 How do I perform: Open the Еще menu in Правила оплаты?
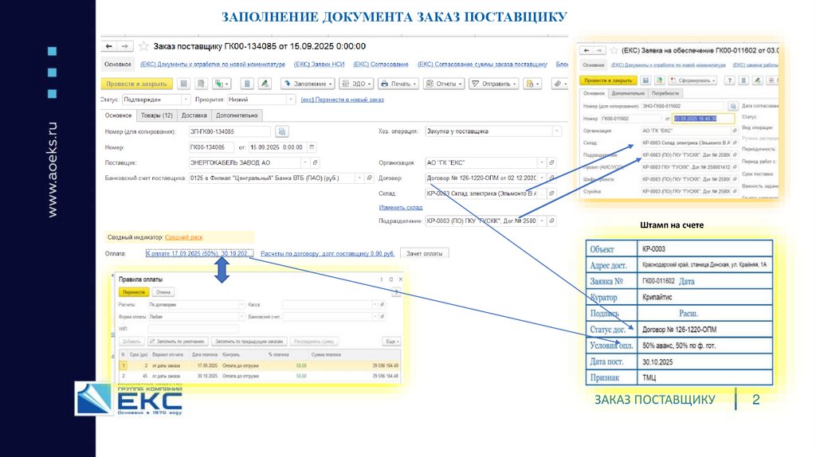click(x=392, y=342)
